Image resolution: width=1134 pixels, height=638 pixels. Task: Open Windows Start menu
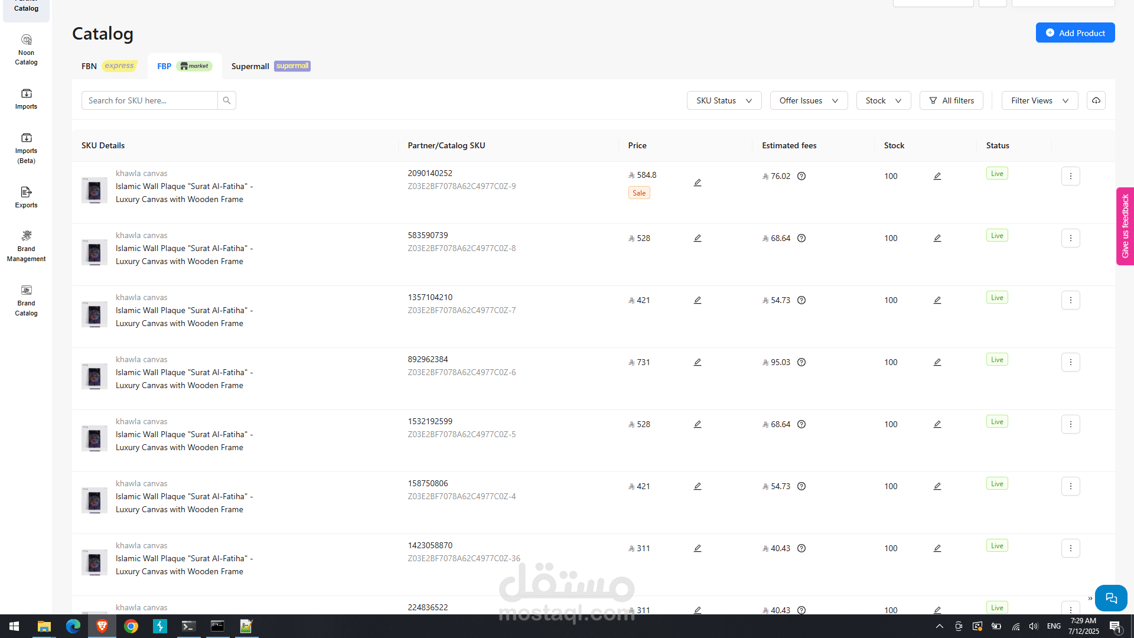pos(14,626)
